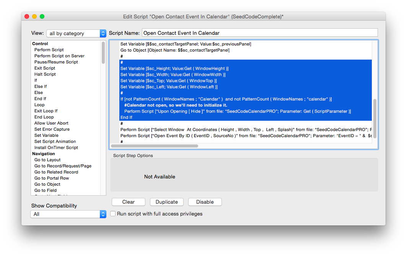407x256 pixels.
Task: Select the Calendar not open comment line
Action: tap(176, 105)
